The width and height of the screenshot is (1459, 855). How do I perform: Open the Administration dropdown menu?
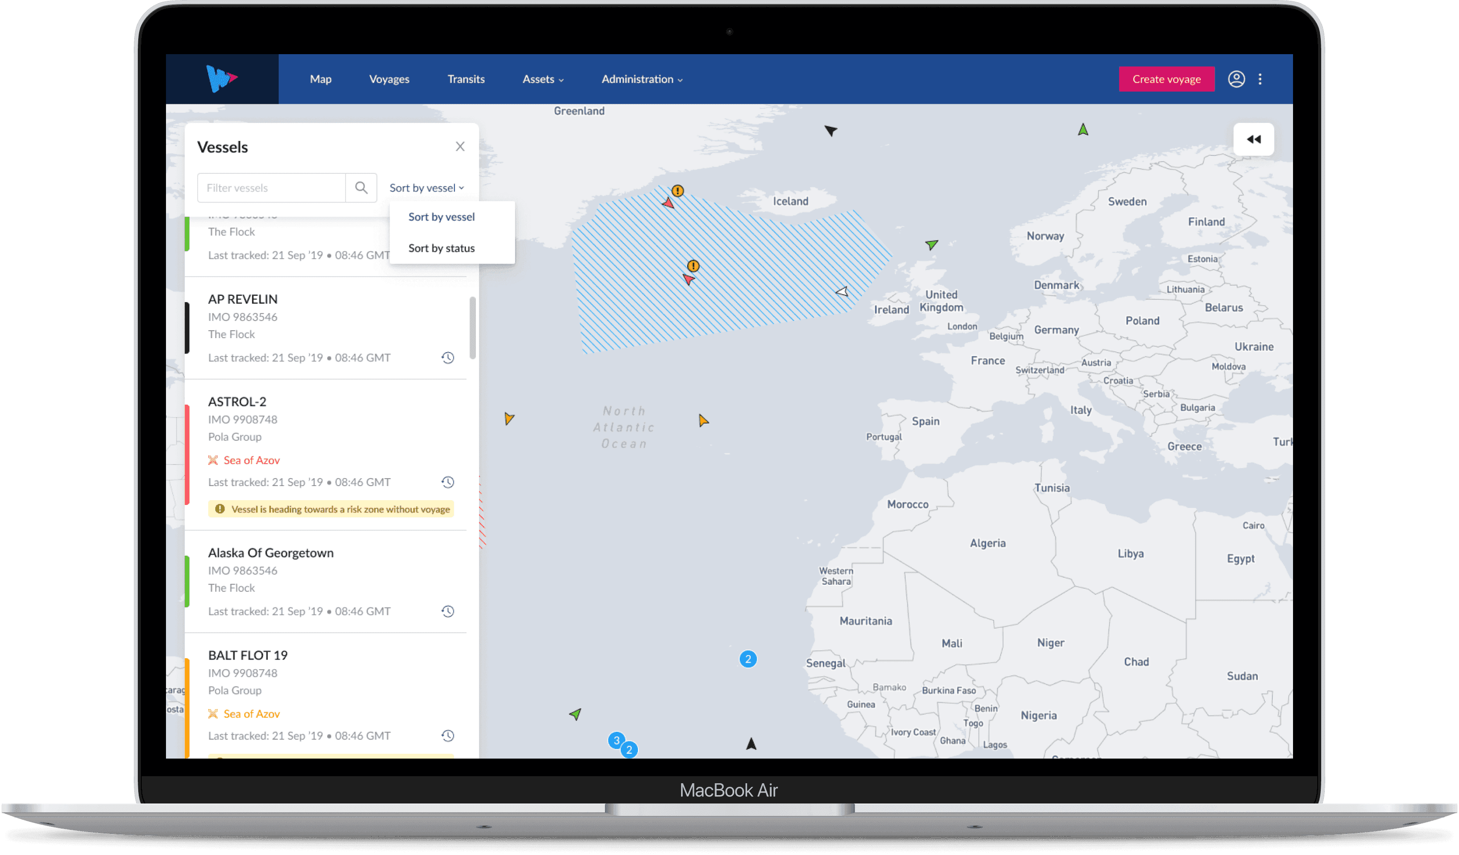641,79
